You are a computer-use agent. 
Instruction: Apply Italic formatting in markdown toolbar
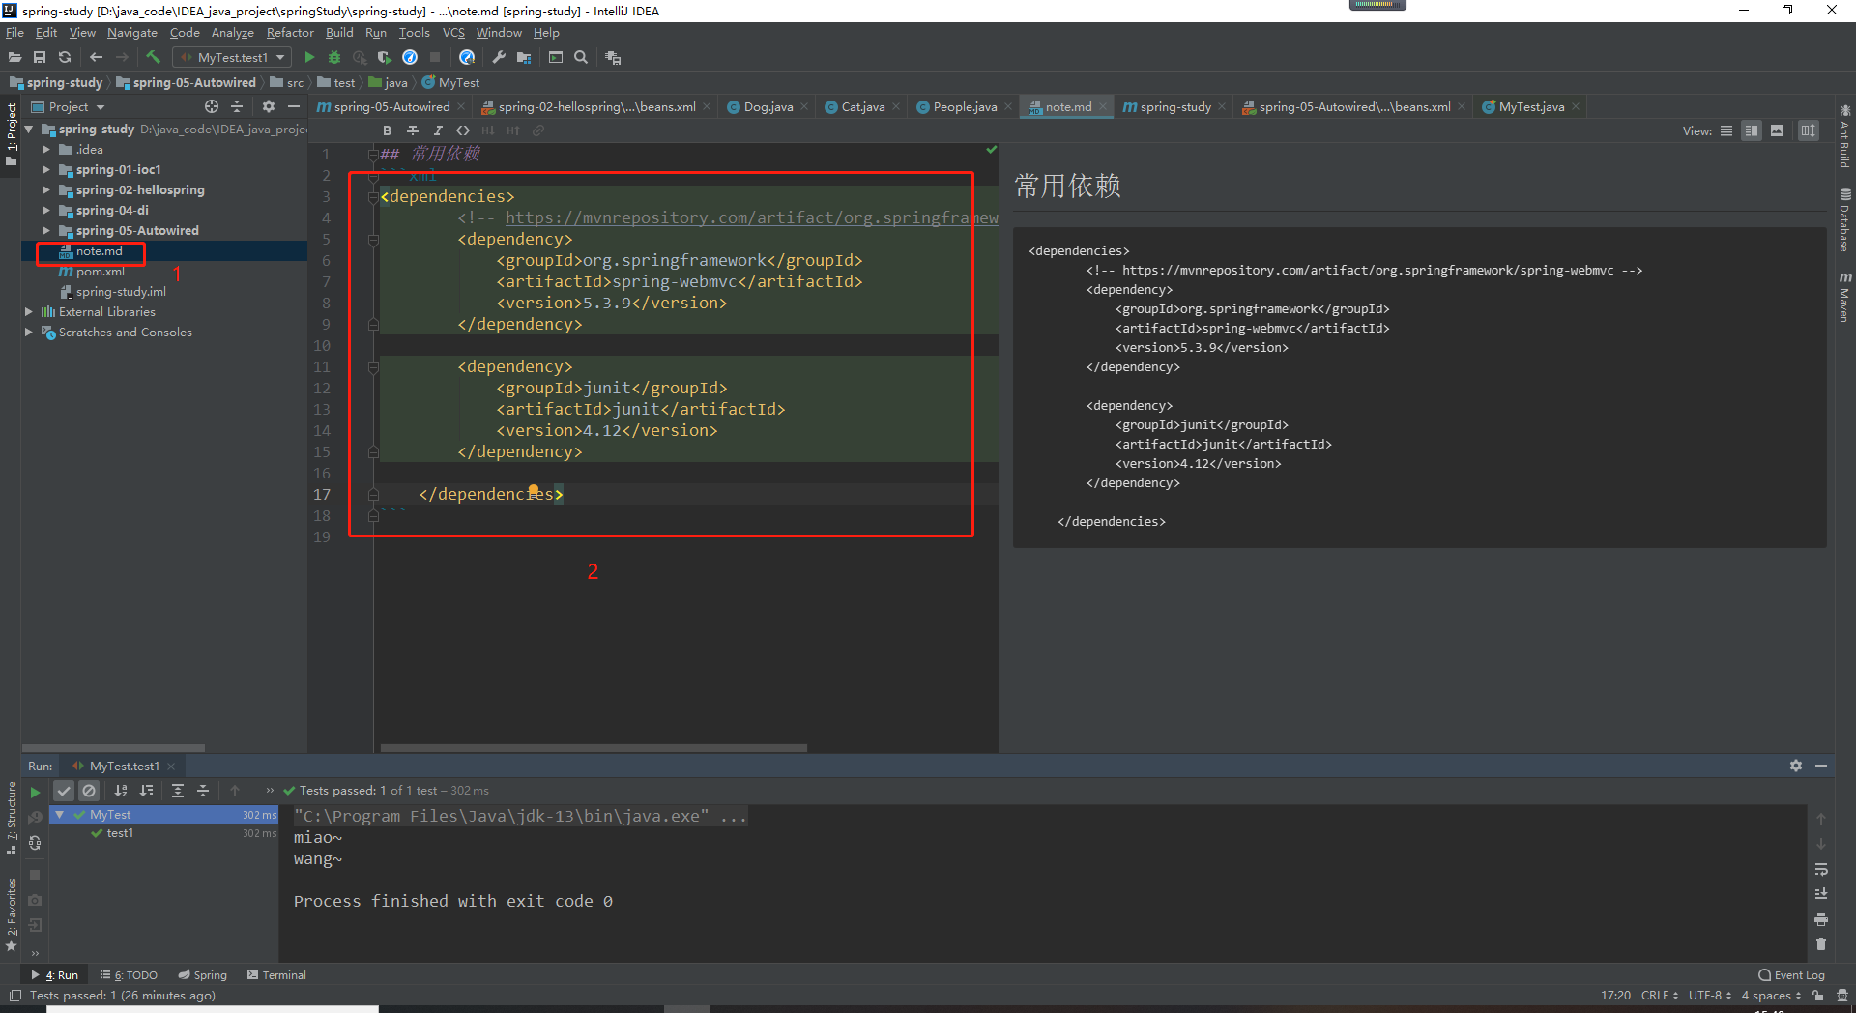pyautogui.click(x=438, y=130)
